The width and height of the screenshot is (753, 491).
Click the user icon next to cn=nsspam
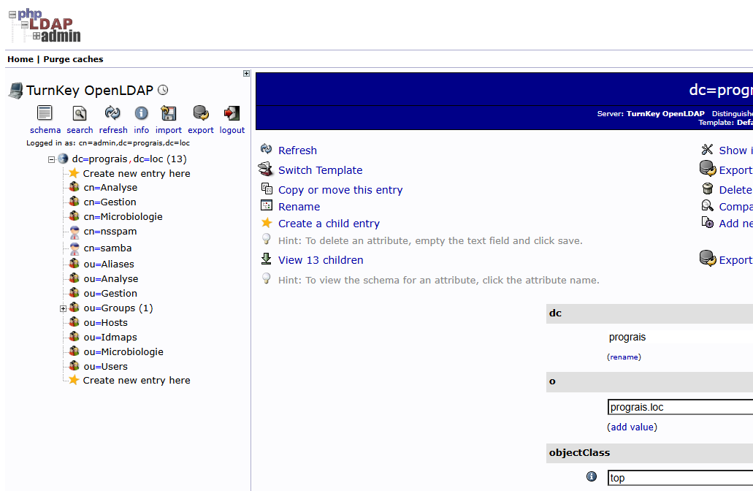coord(74,232)
